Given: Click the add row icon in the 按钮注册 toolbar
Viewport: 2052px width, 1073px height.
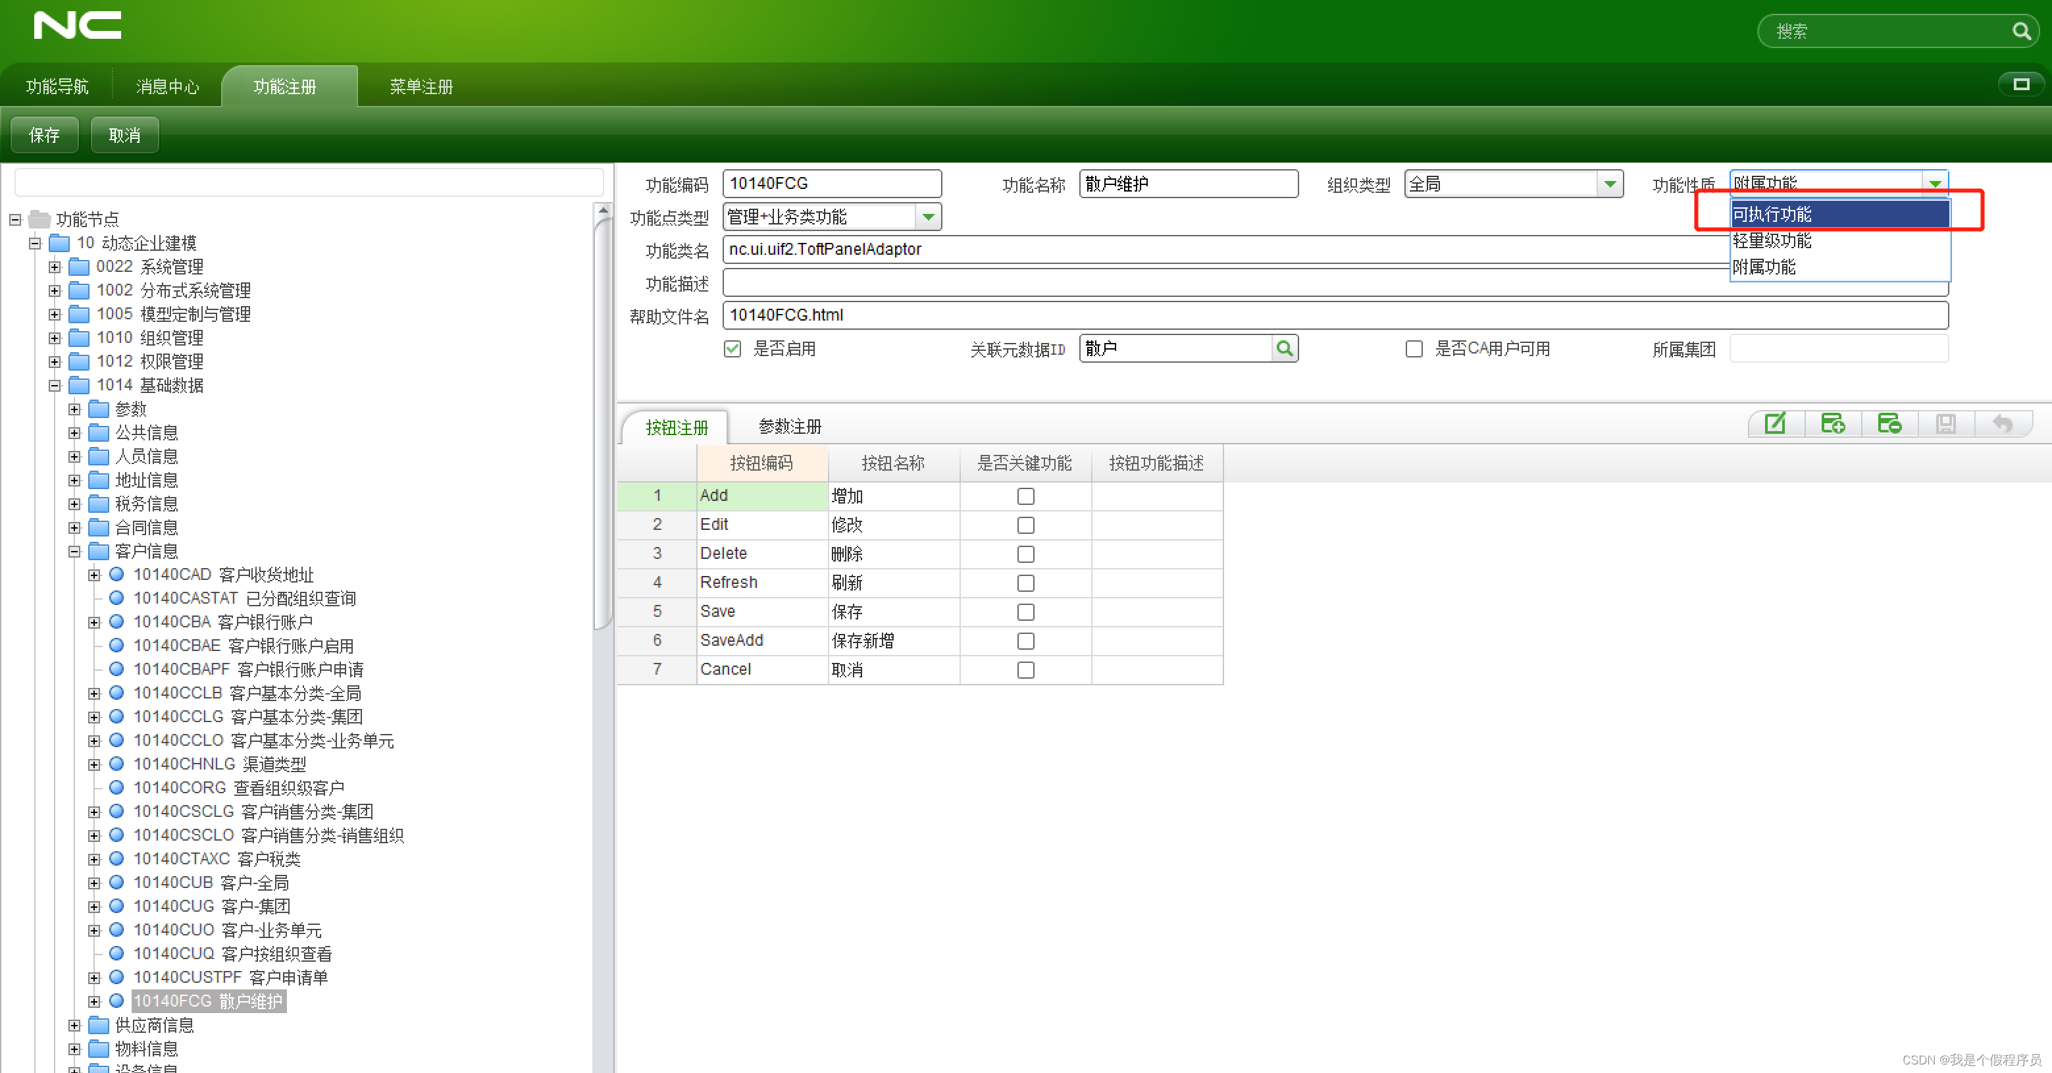Looking at the screenshot, I should [x=1832, y=424].
